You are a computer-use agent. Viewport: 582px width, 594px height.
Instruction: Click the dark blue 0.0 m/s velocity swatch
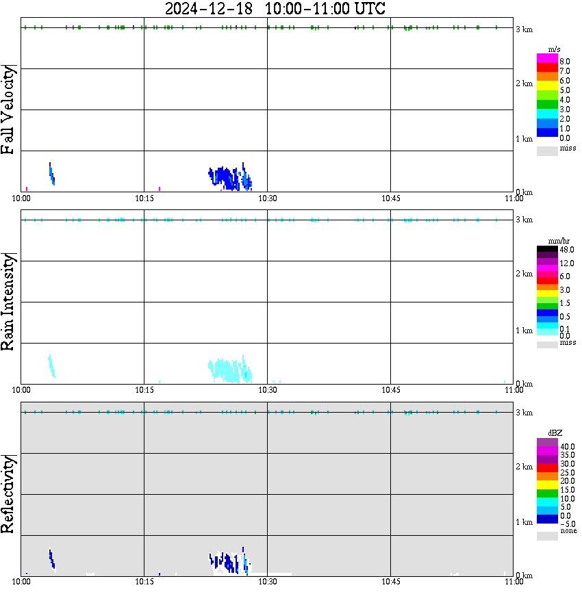click(x=547, y=132)
